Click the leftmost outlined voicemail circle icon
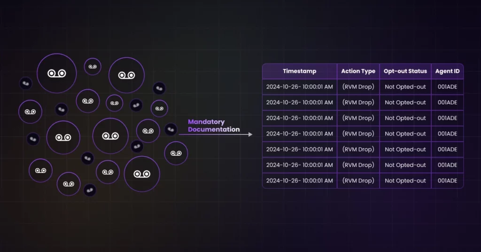Image resolution: width=481 pixels, height=252 pixels. (x=30, y=112)
